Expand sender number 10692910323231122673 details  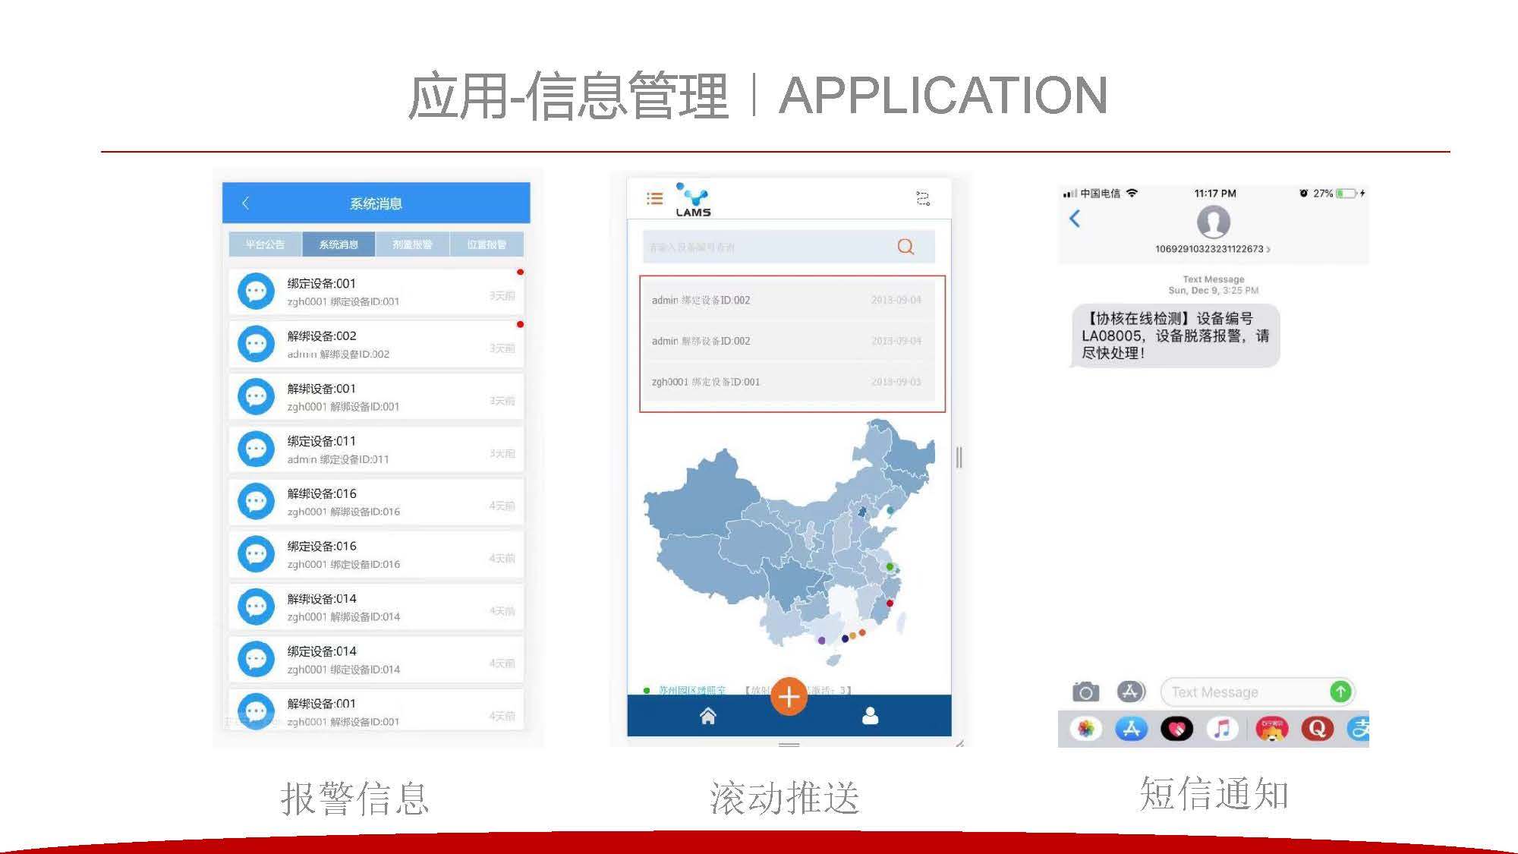[x=1212, y=249]
